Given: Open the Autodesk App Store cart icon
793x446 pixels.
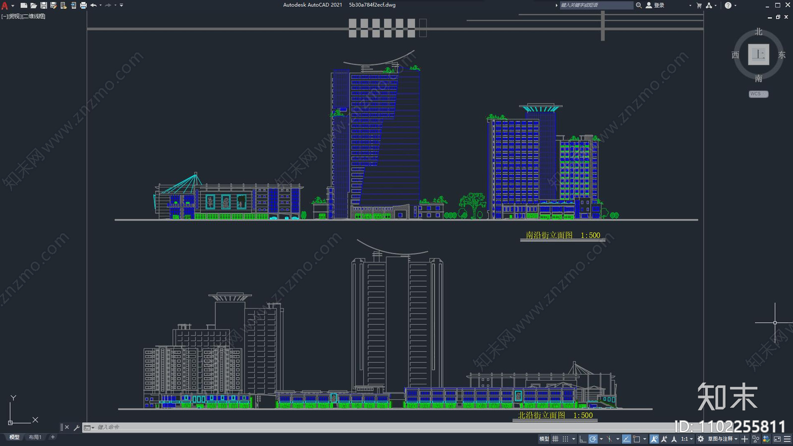Looking at the screenshot, I should point(699,5).
